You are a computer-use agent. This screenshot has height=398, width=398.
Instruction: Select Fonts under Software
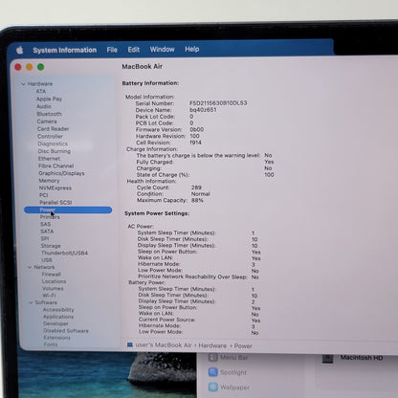point(51,344)
